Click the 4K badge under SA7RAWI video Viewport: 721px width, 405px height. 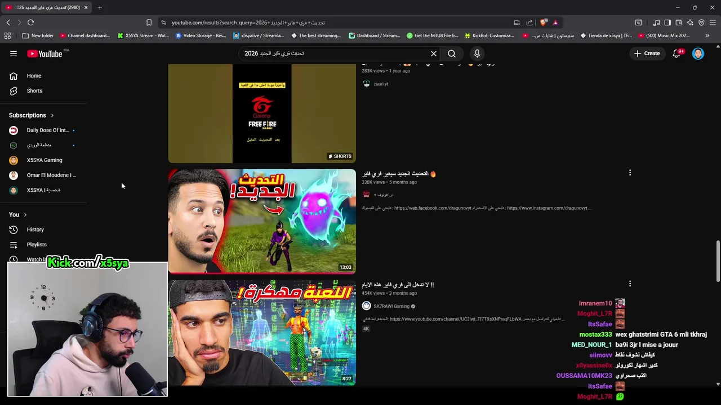point(366,328)
